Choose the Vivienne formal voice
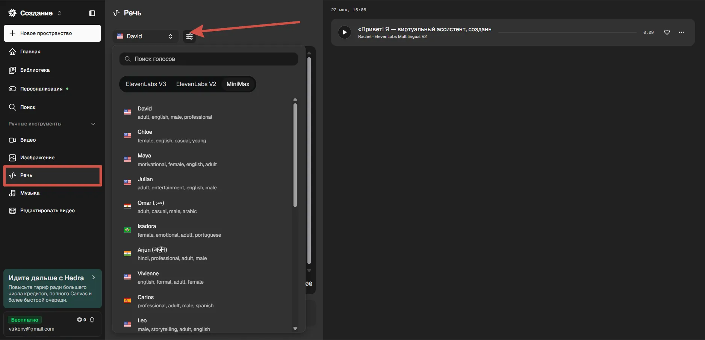This screenshot has width=705, height=340. coord(205,277)
